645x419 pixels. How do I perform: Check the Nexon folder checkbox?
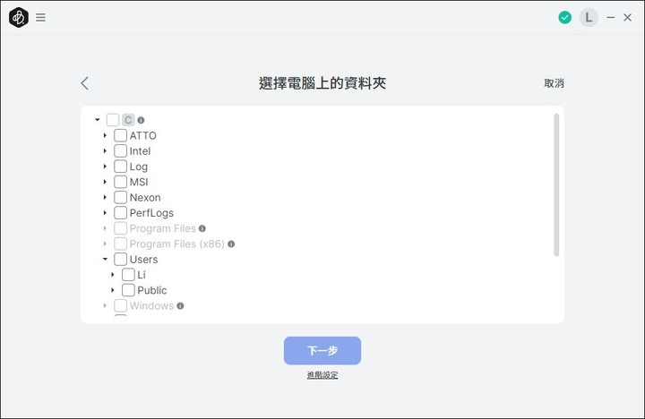121,197
